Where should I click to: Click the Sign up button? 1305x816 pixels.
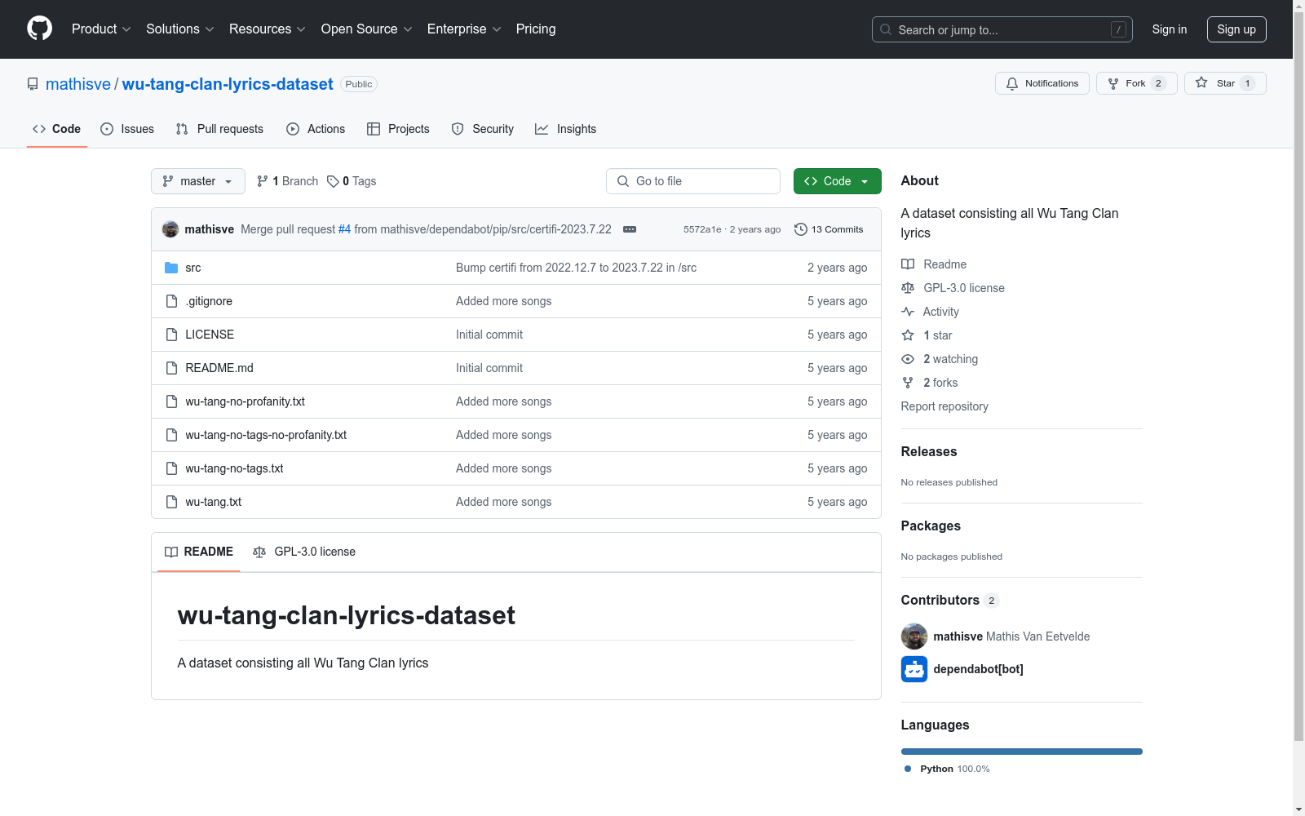[1236, 29]
